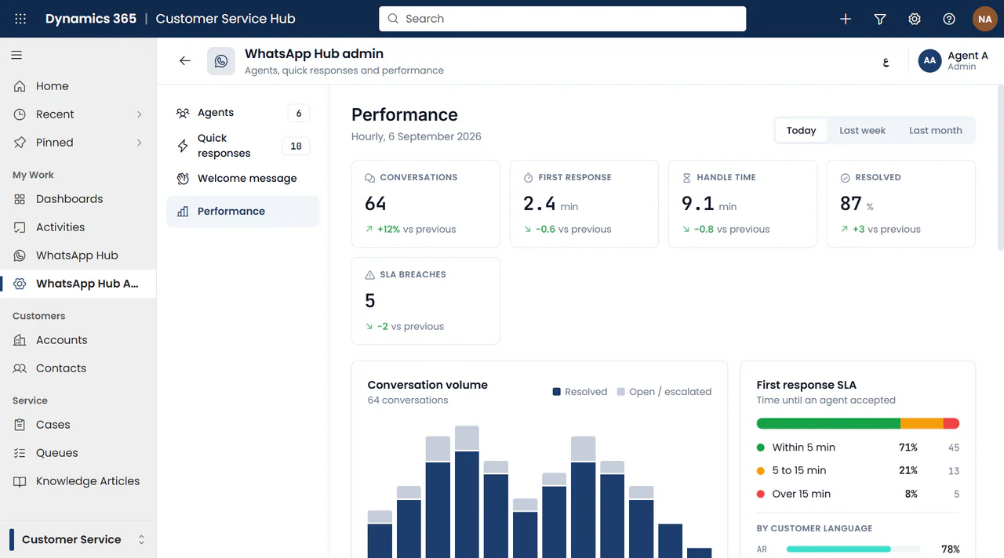This screenshot has height=558, width=1004.
Task: Click the Pinned pin icon
Action: [20, 143]
